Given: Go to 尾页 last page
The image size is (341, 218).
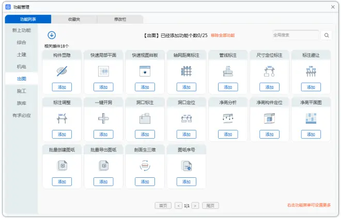Looking at the screenshot, I should tap(210, 206).
